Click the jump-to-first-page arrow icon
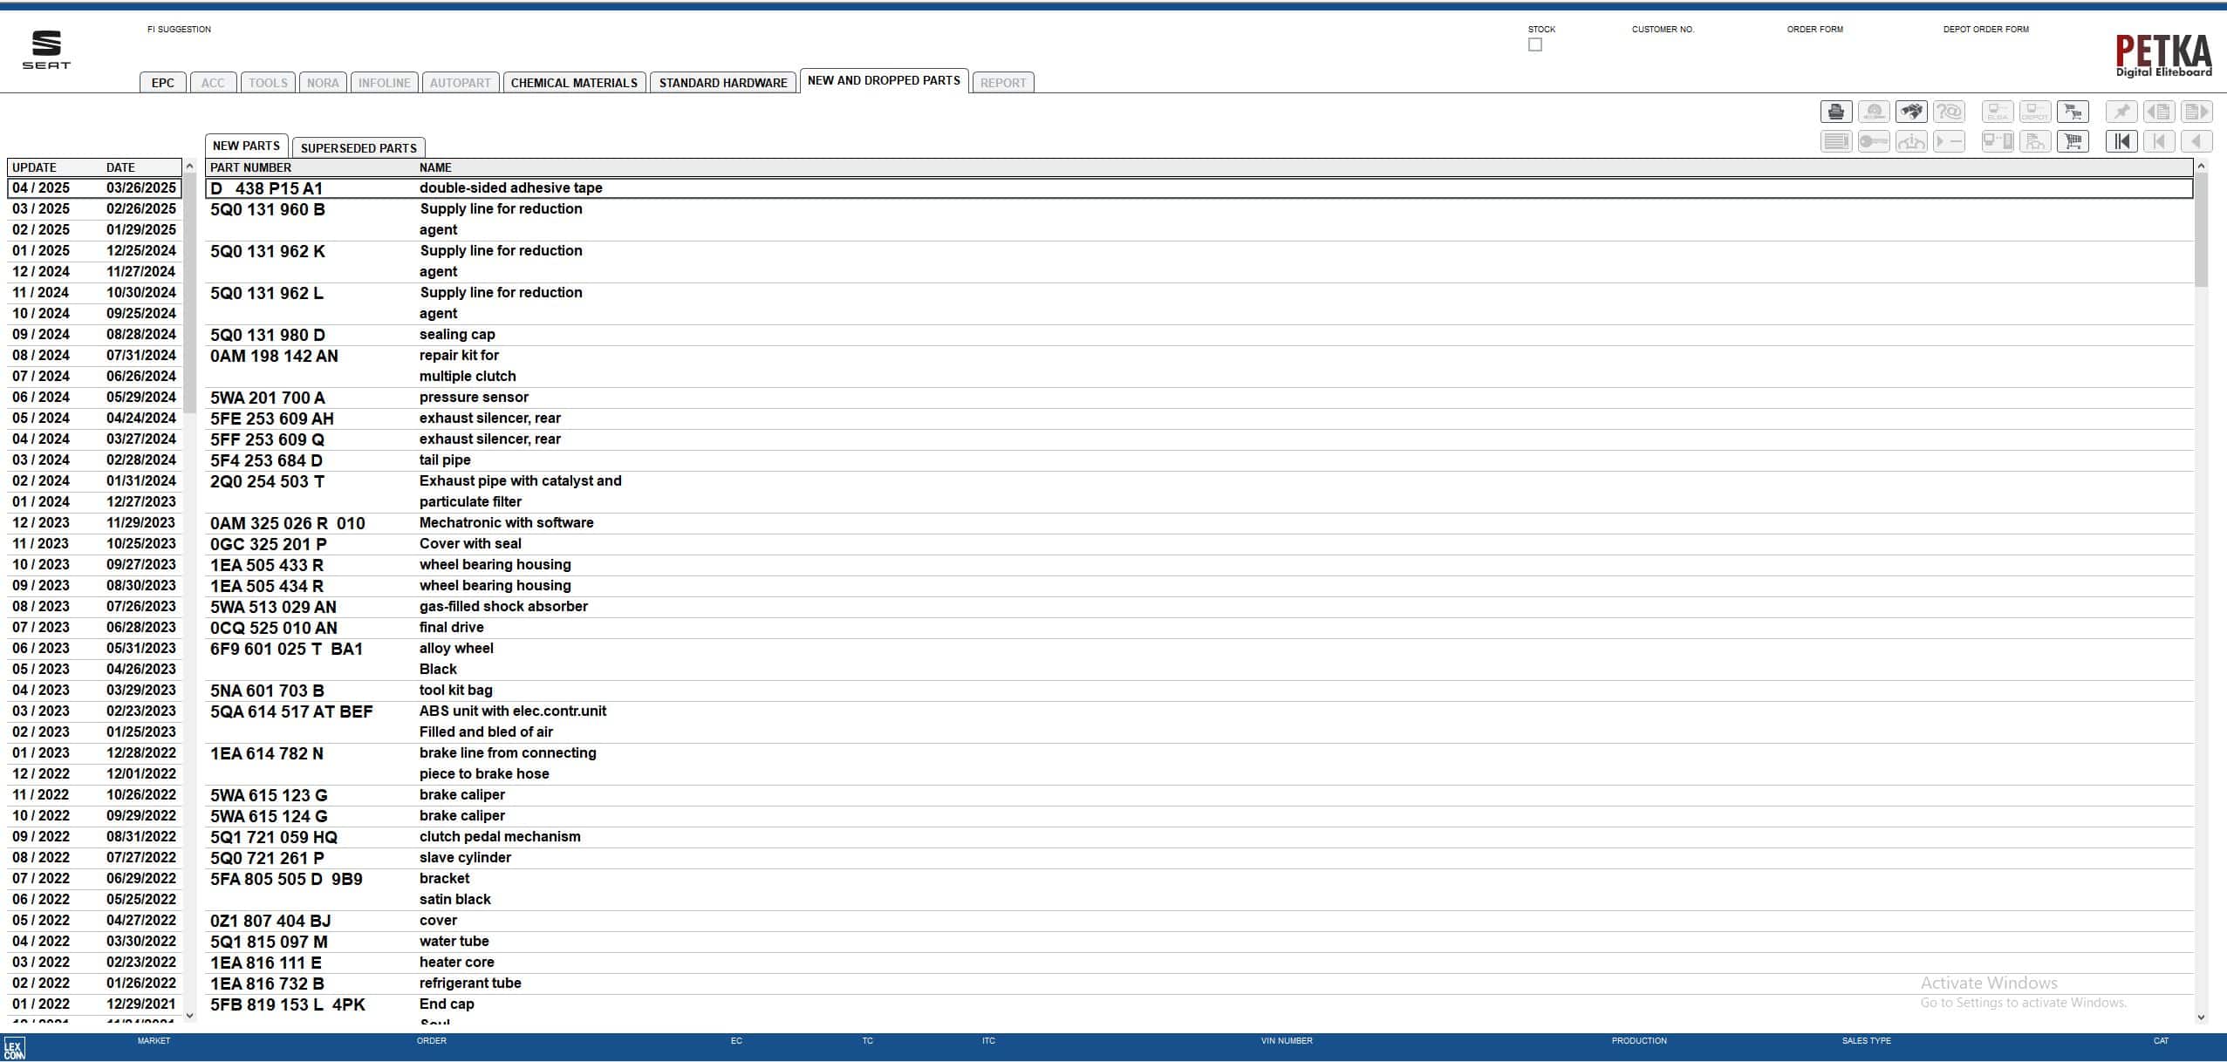The image size is (2227, 1062). (x=2121, y=141)
